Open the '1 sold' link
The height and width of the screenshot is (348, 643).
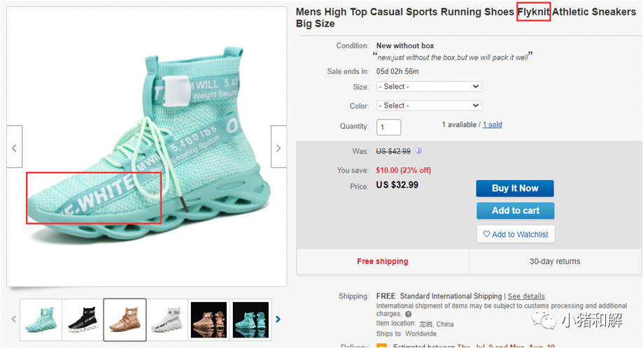(x=492, y=125)
